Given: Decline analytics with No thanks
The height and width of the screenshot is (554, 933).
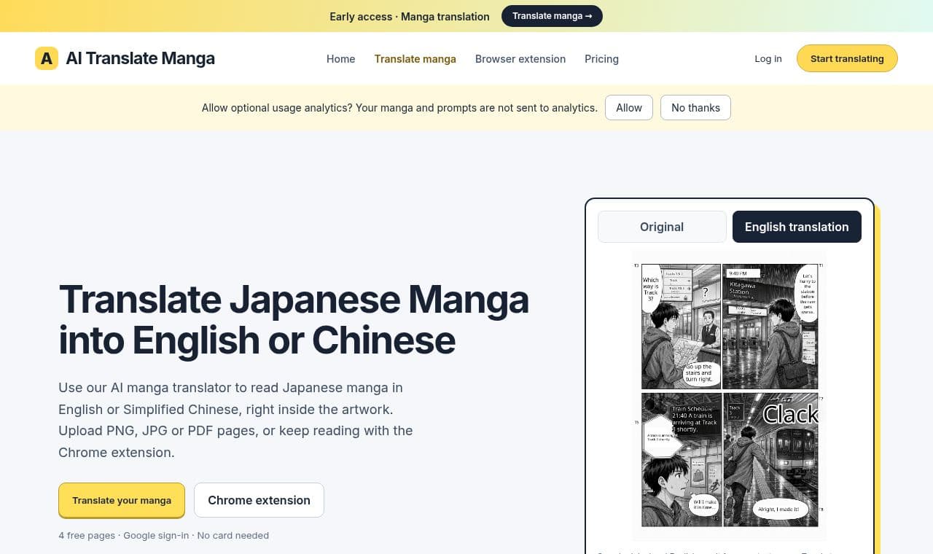Looking at the screenshot, I should pyautogui.click(x=695, y=108).
